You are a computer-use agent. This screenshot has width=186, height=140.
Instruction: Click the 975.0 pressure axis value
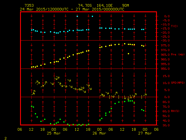pyautogui.click(x=165, y=45)
